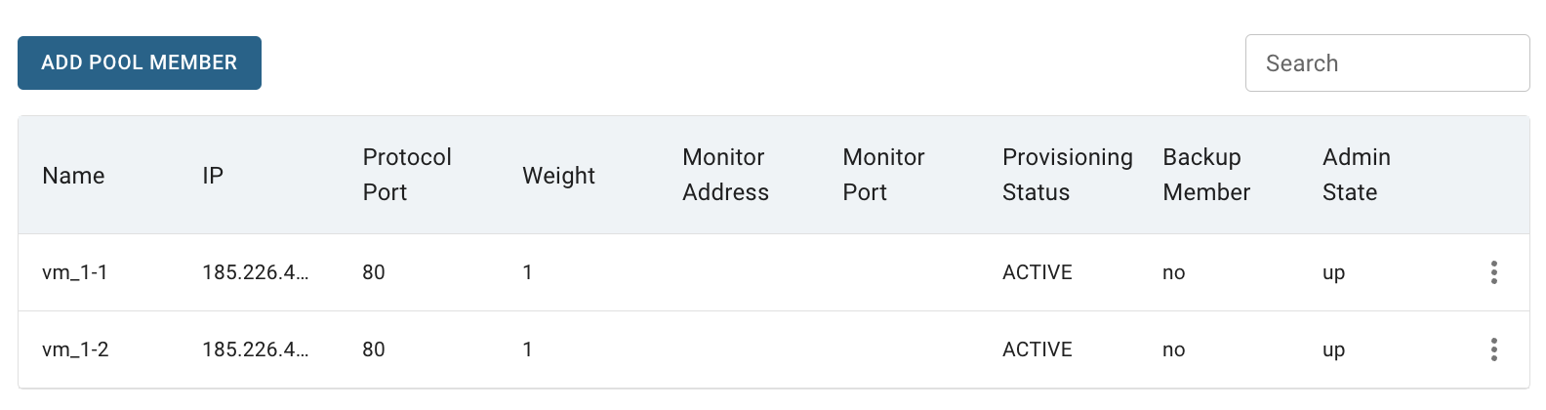Open actions menu for vm_1-2 row
The height and width of the screenshot is (410, 1546).
pos(1493,349)
